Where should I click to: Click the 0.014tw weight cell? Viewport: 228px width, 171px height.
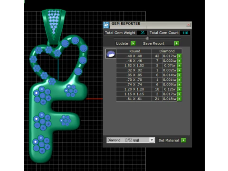click(x=170, y=75)
